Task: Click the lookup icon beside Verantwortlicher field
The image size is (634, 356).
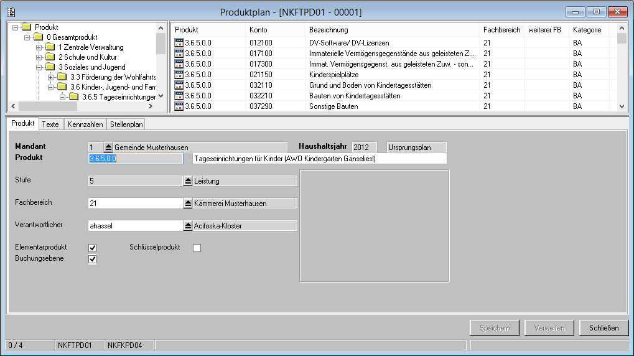Action: pyautogui.click(x=188, y=226)
